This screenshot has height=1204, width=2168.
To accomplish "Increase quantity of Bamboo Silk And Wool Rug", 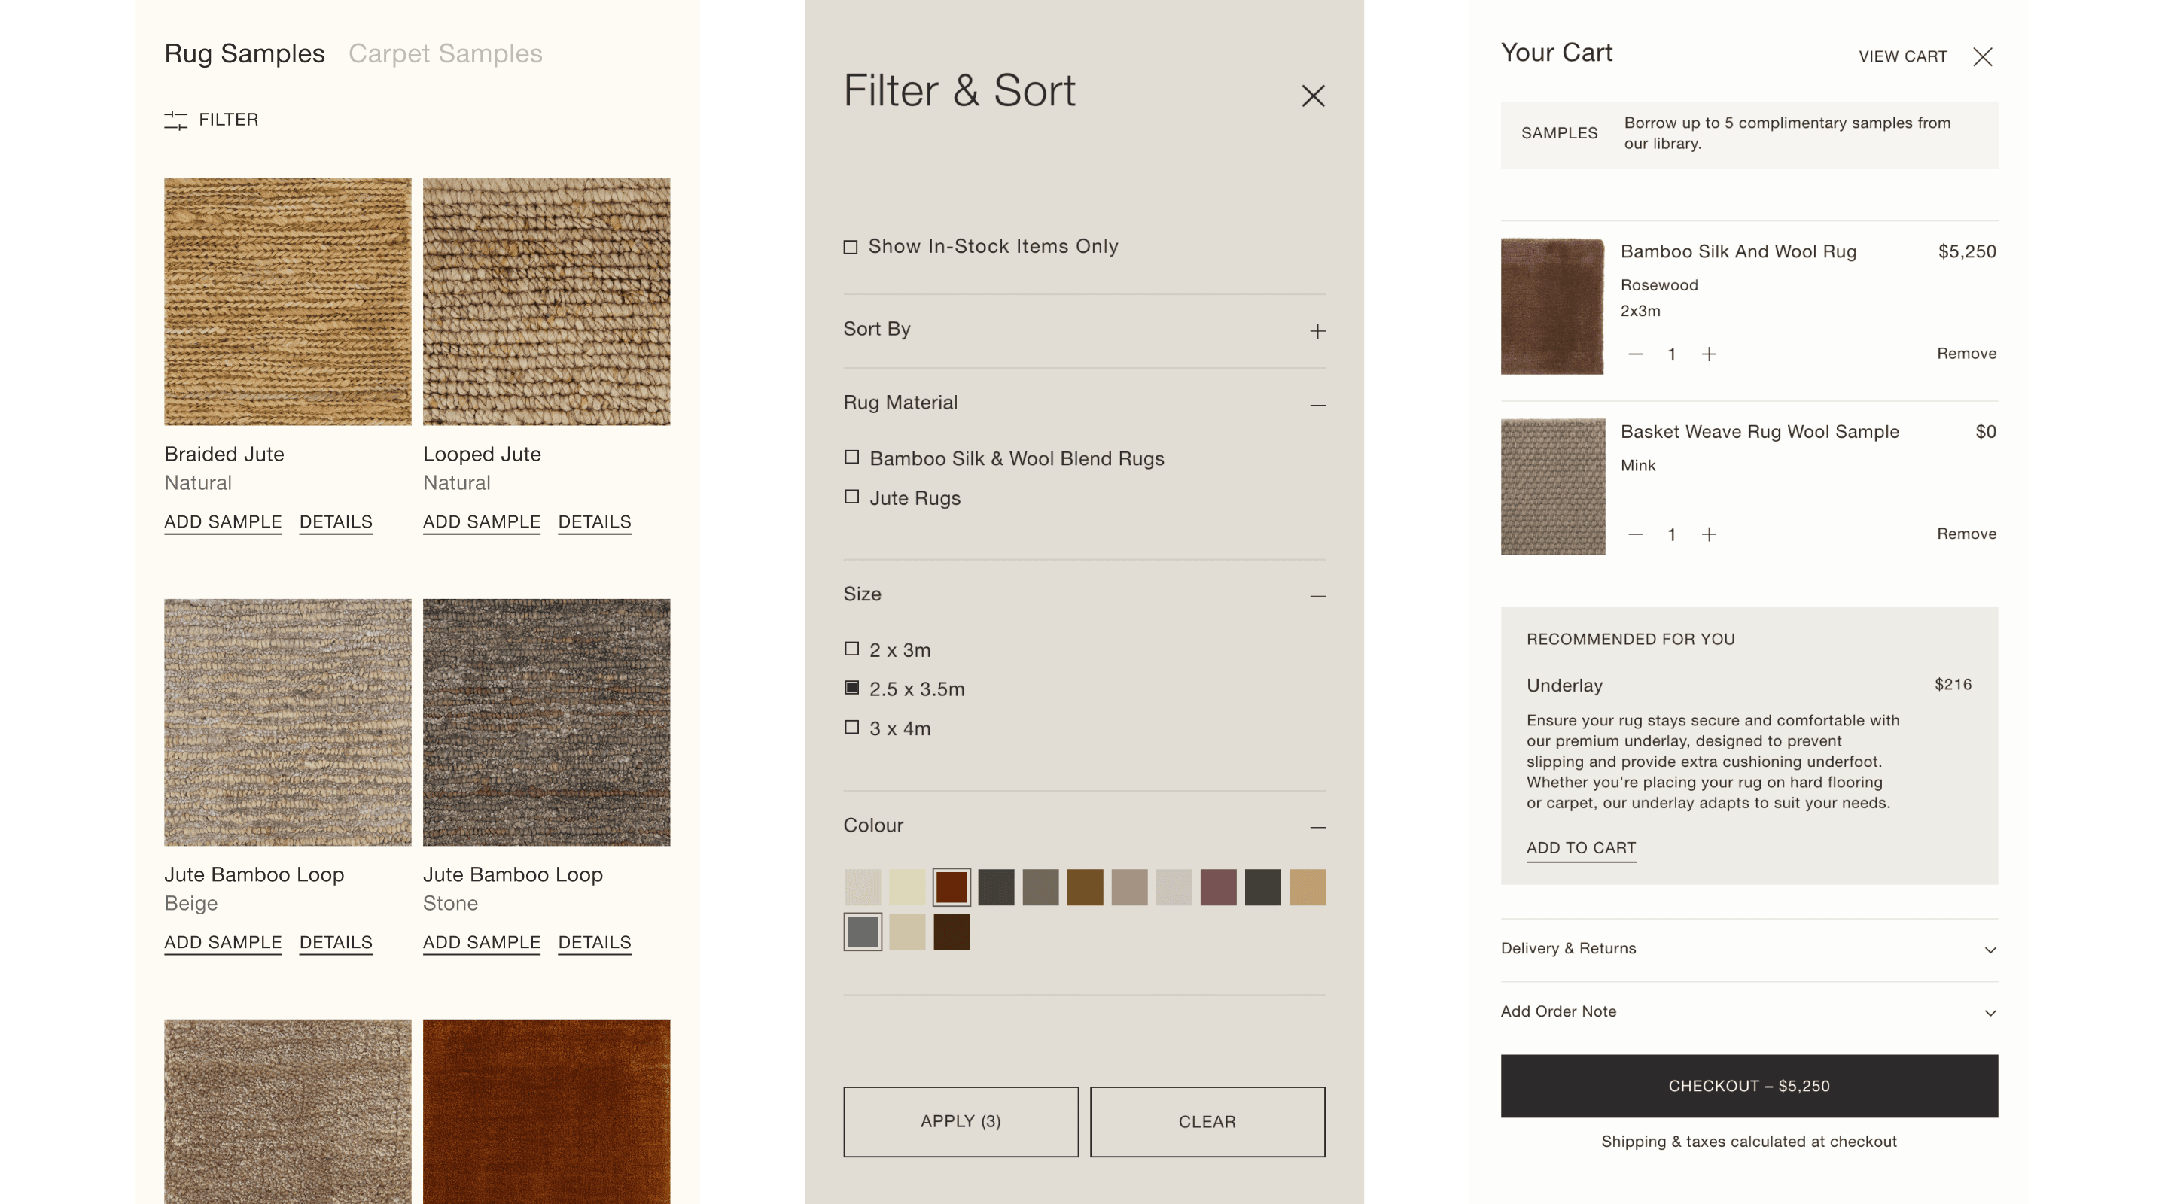I will click(1709, 354).
